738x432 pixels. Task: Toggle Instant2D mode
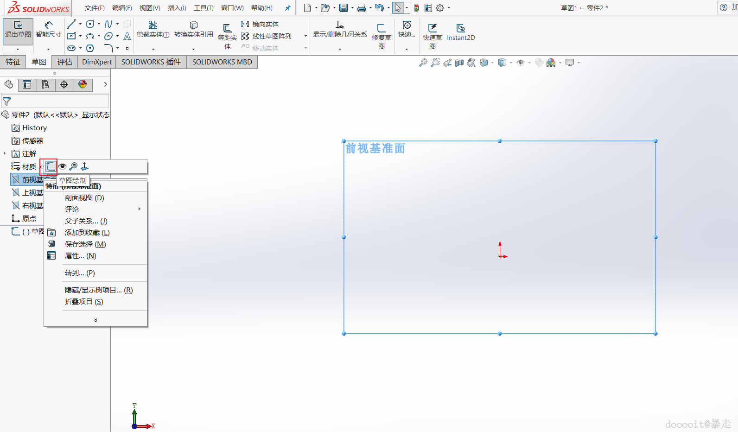click(461, 32)
